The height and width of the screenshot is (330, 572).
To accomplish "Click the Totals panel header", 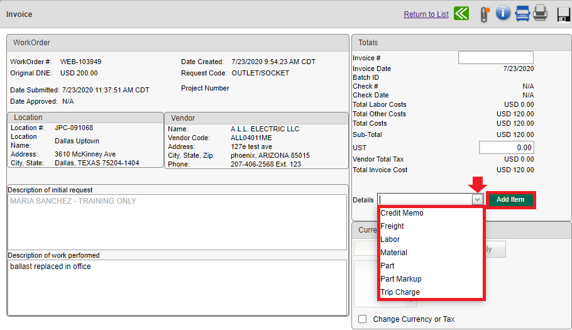I will click(461, 43).
